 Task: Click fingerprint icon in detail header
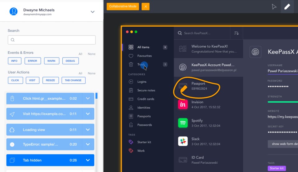255,52
